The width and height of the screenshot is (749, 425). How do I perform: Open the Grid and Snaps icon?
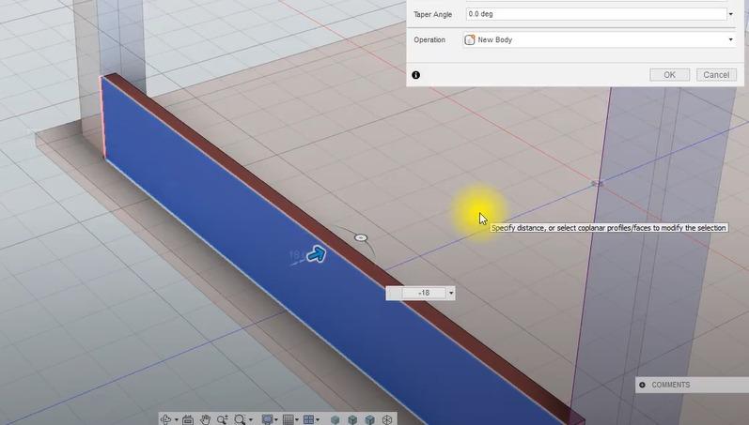(x=288, y=419)
